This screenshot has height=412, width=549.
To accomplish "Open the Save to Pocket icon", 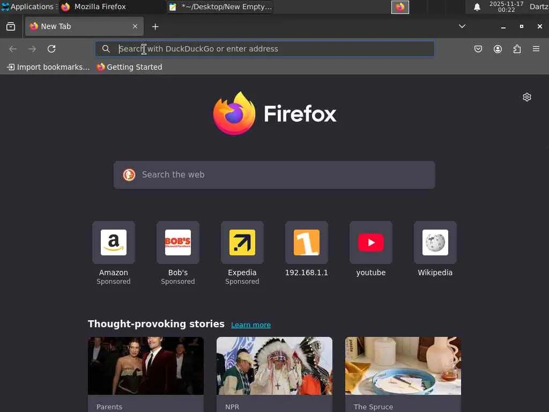I will [x=478, y=49].
